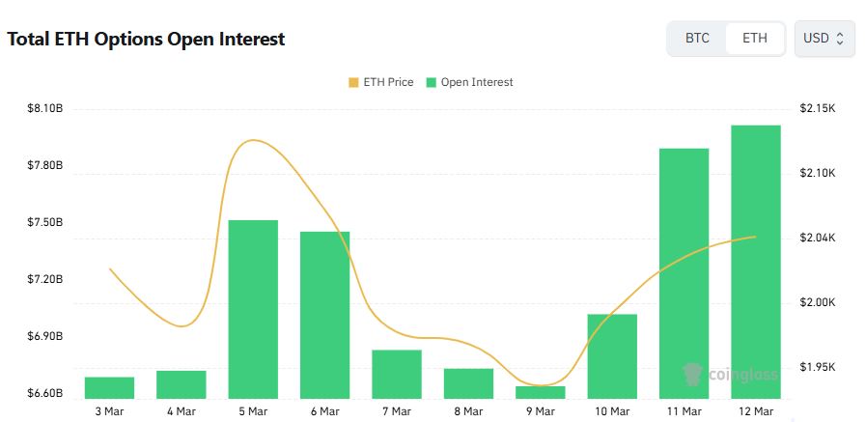This screenshot has height=422, width=866.
Task: Click the 10 Mar open interest bar
Action: point(612,355)
